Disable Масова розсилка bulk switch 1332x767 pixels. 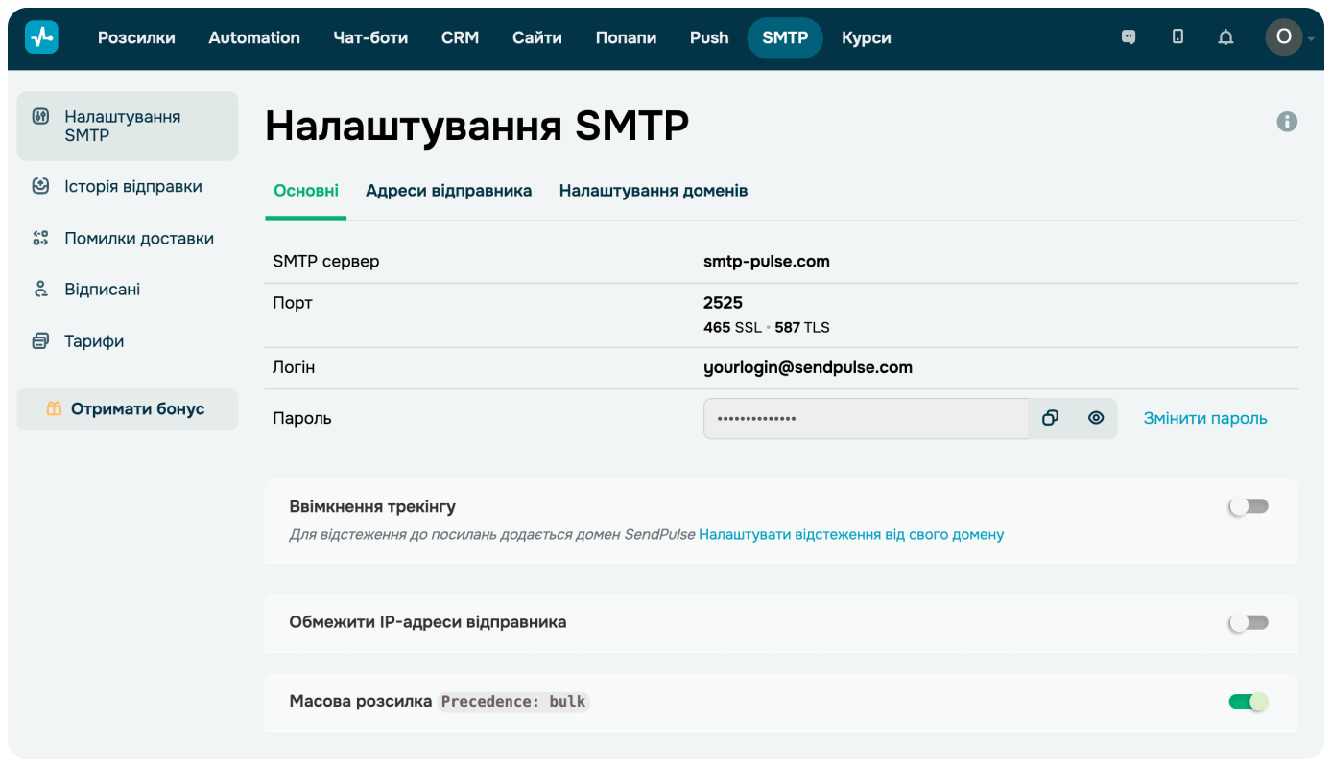tap(1249, 702)
